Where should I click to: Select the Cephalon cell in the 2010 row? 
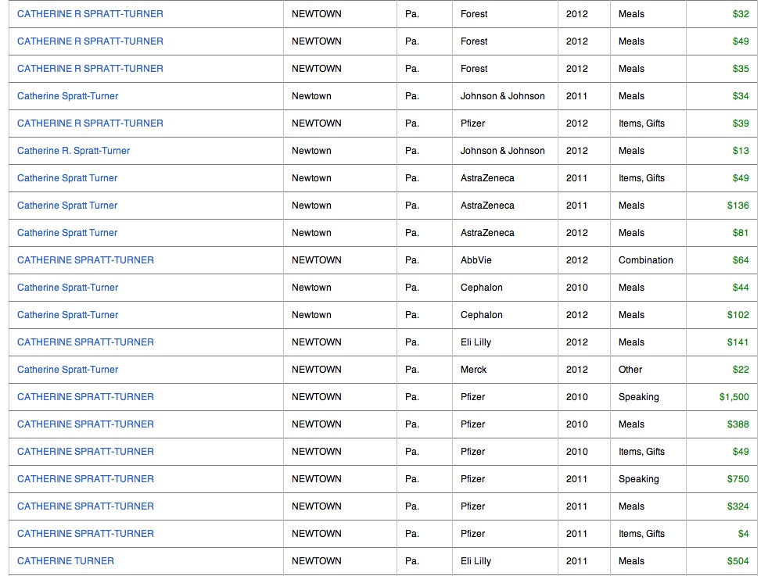point(505,288)
